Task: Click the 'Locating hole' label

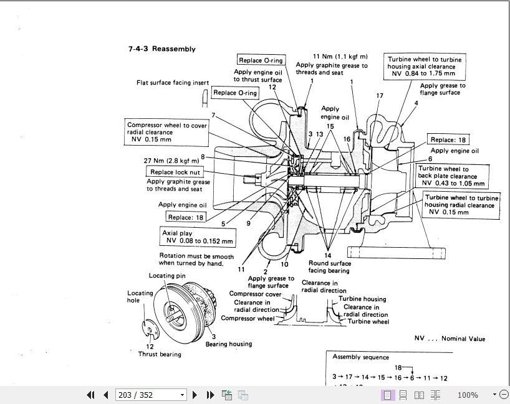Action: (140, 296)
